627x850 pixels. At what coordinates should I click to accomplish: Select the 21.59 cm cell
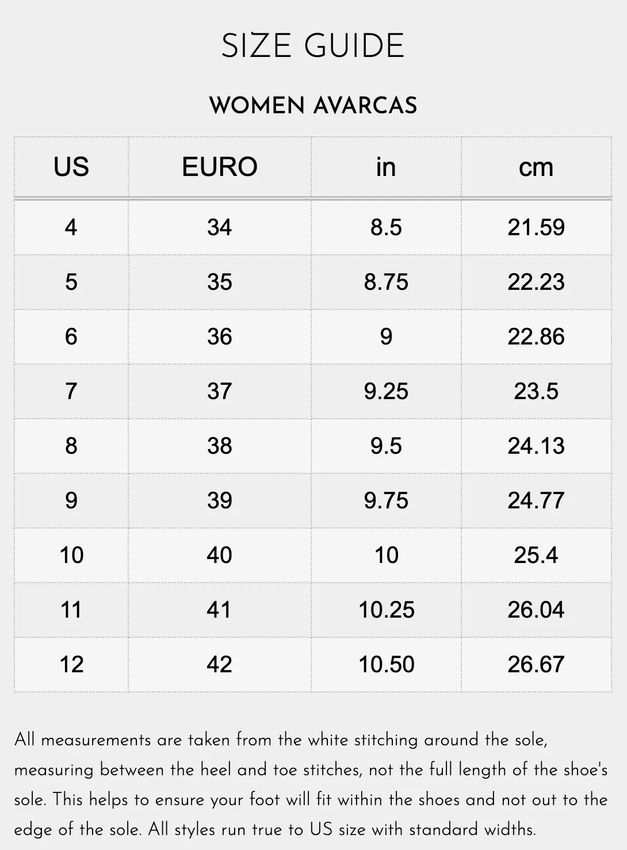tap(536, 228)
